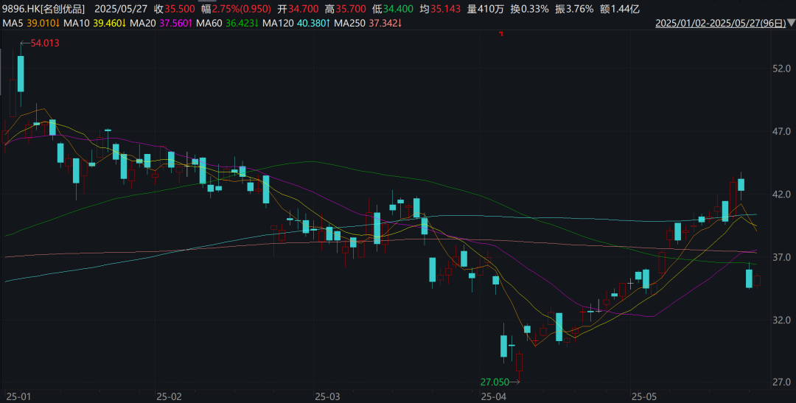Select the opening price 开 34.700

click(298, 9)
